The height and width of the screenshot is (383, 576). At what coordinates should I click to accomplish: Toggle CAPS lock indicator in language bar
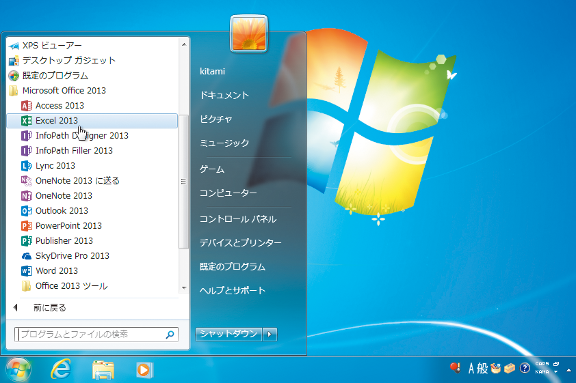(542, 364)
